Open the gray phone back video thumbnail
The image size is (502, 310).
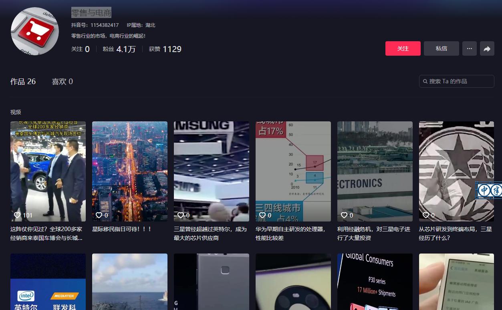pos(212,282)
